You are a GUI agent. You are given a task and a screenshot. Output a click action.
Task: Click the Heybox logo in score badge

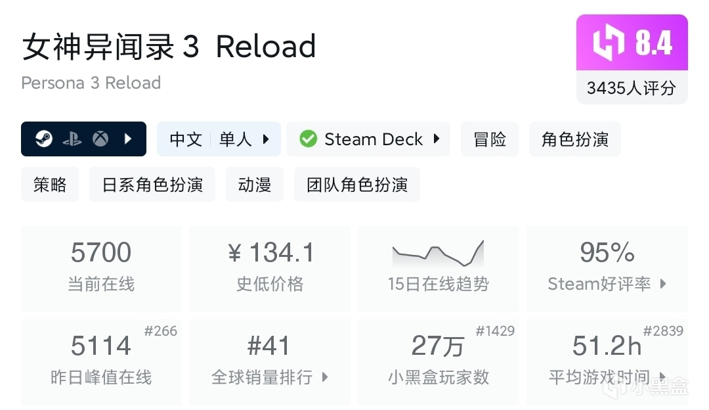[608, 43]
